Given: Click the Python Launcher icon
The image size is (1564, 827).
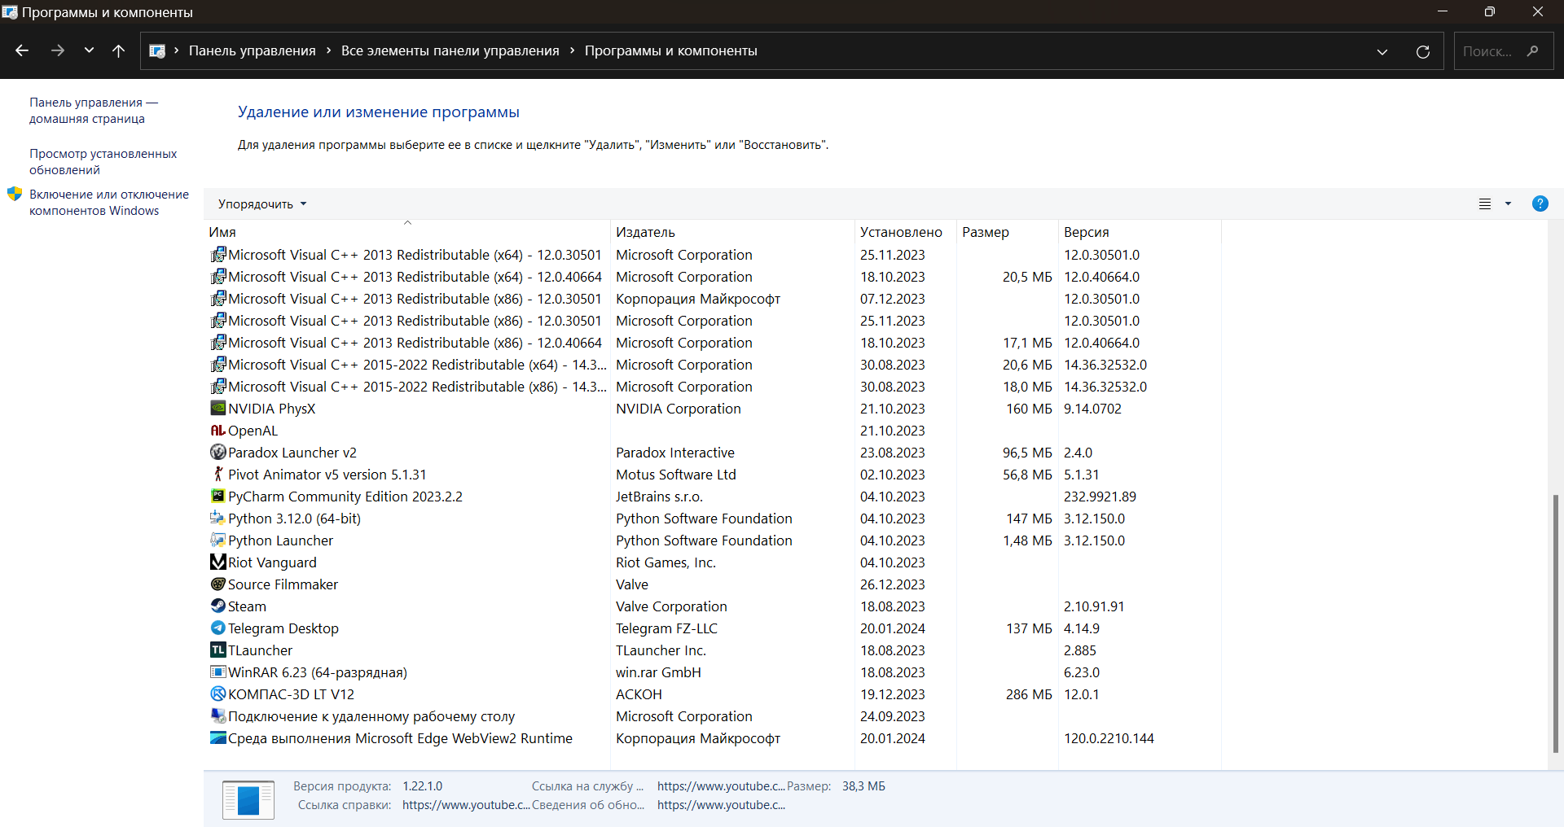Looking at the screenshot, I should point(218,540).
